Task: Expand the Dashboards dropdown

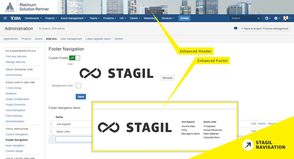Action: [x=33, y=18]
